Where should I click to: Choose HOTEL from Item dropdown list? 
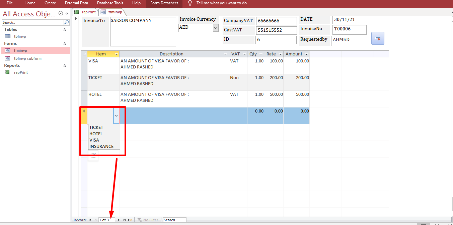[104, 134]
